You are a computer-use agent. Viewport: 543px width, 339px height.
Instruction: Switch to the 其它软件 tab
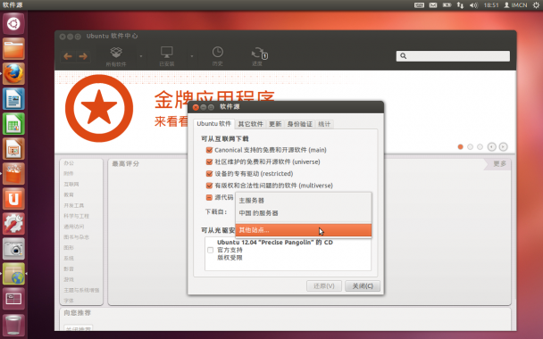coord(251,124)
